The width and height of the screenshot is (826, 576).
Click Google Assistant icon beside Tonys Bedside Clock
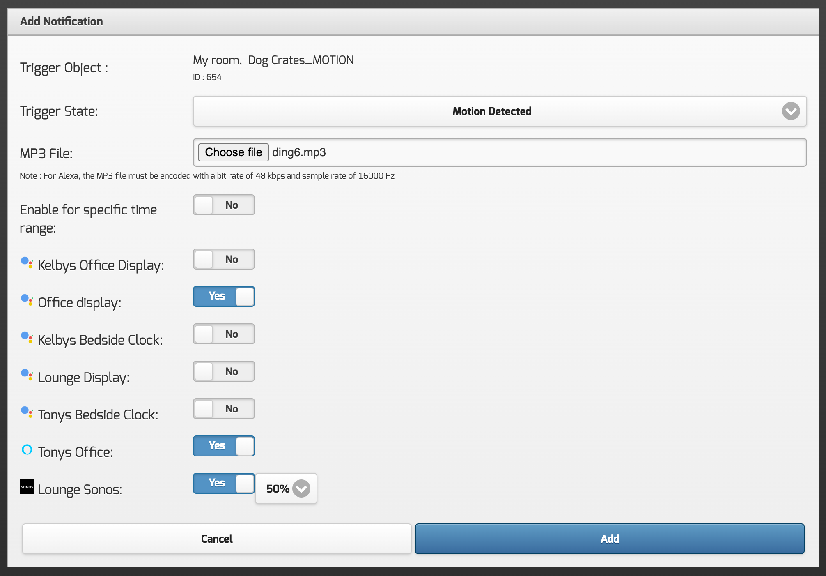pyautogui.click(x=27, y=412)
